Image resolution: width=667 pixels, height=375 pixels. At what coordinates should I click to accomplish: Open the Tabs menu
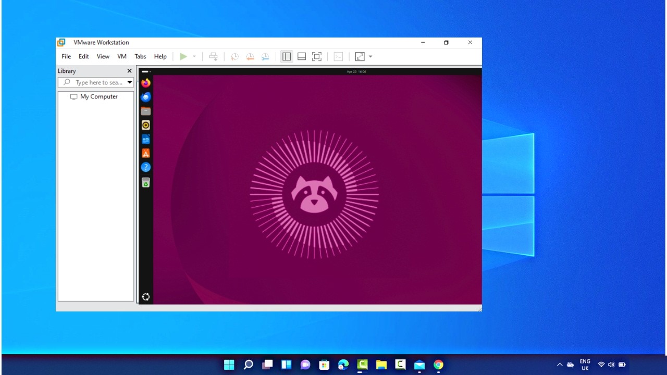click(x=140, y=56)
